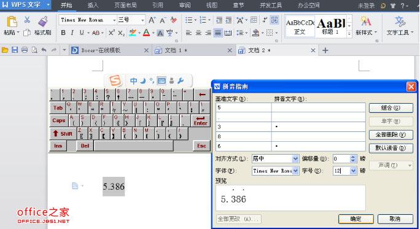420x229 pixels.
Task: Click the Save floppy disk icon
Action: click(x=15, y=50)
